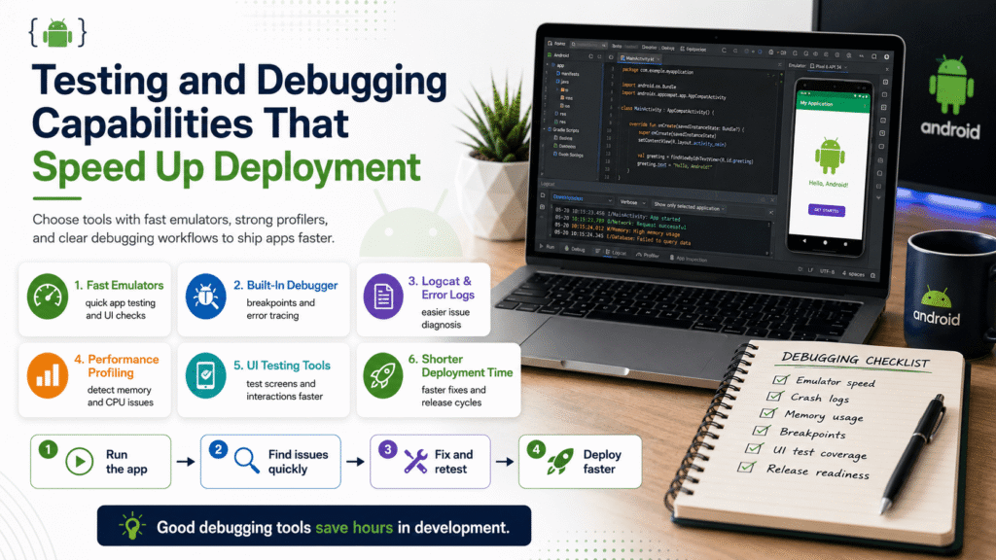Click the UTF-8 encoding status bar entry
The image size is (996, 560).
click(x=827, y=271)
